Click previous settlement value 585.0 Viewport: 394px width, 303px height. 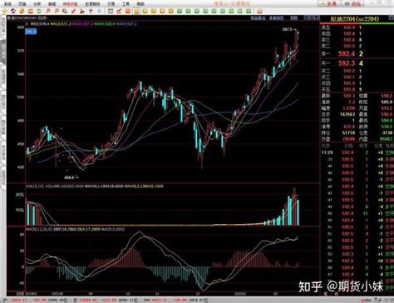387,102
